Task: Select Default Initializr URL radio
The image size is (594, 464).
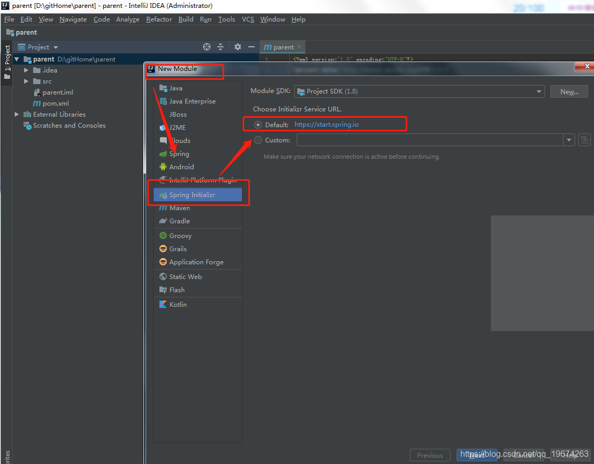Action: [x=258, y=125]
